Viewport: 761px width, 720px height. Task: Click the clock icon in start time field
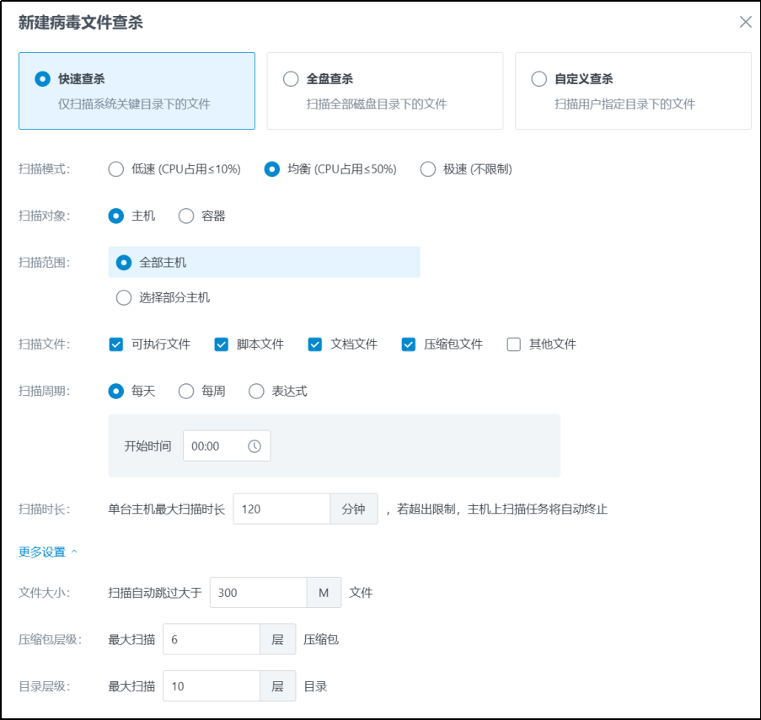point(255,446)
